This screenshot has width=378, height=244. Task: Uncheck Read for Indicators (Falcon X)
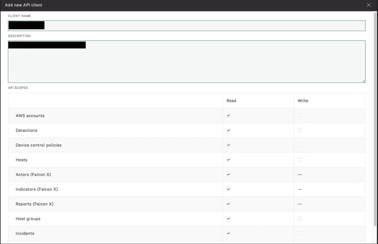[228, 189]
